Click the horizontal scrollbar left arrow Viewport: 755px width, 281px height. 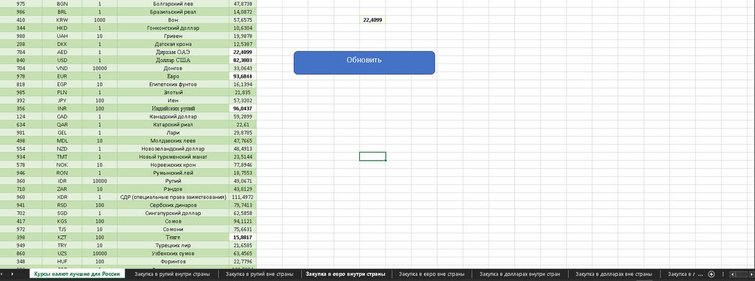pos(734,274)
